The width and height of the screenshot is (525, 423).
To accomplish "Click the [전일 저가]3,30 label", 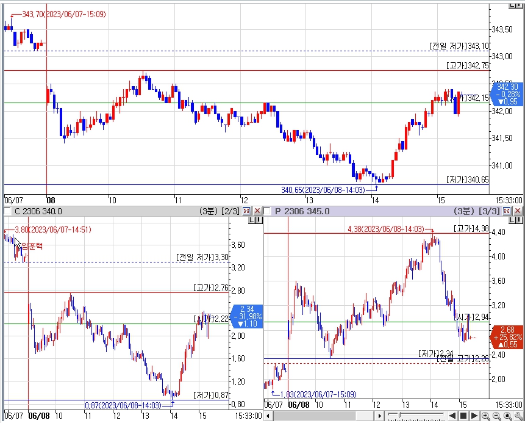I will coord(202,258).
